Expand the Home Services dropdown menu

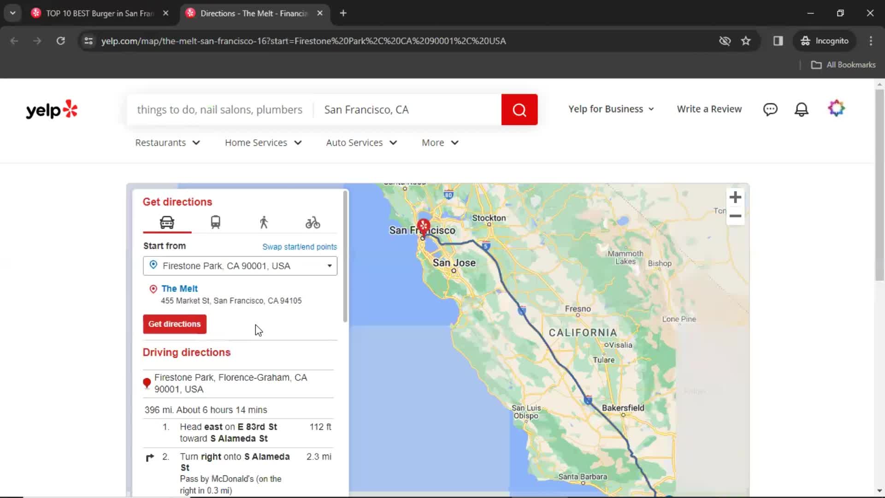[x=263, y=142]
